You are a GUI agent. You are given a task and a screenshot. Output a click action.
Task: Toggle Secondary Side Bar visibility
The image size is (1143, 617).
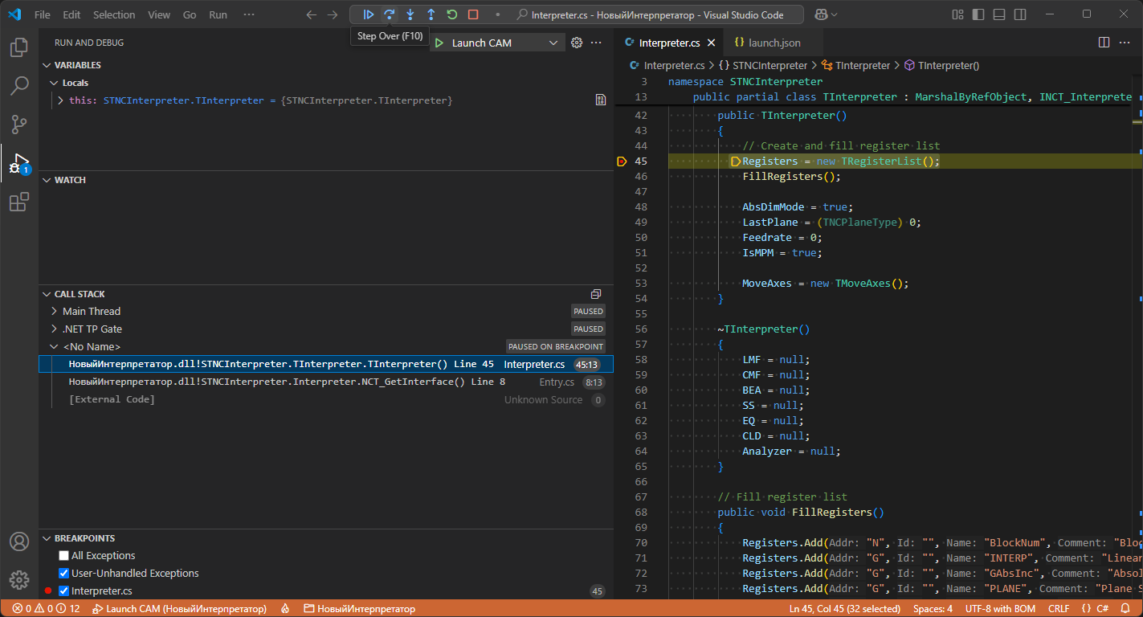(1020, 14)
